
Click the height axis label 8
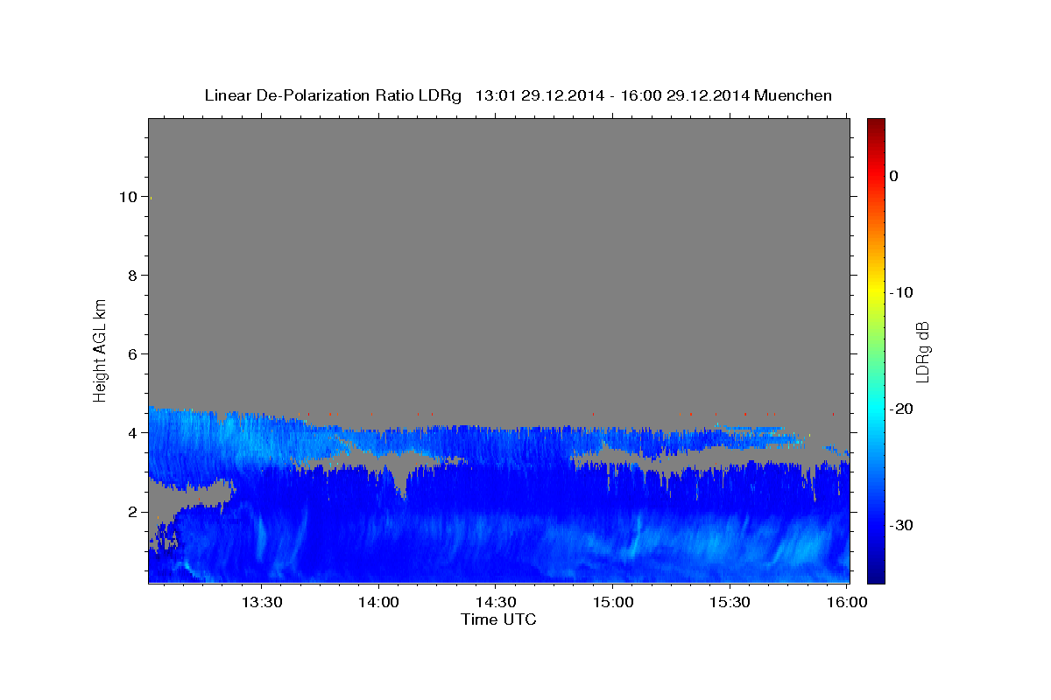click(x=133, y=276)
